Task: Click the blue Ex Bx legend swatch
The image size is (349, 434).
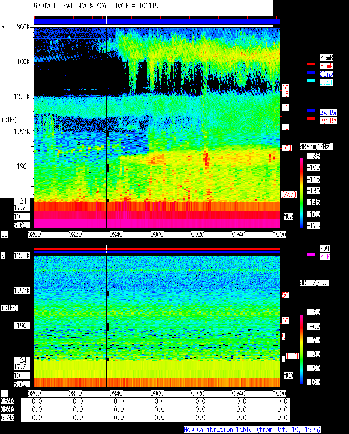Action: pyautogui.click(x=311, y=111)
